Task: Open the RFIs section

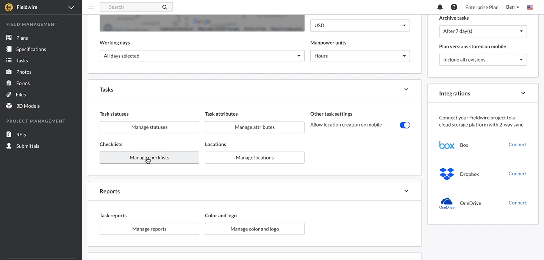Action: pos(21,135)
